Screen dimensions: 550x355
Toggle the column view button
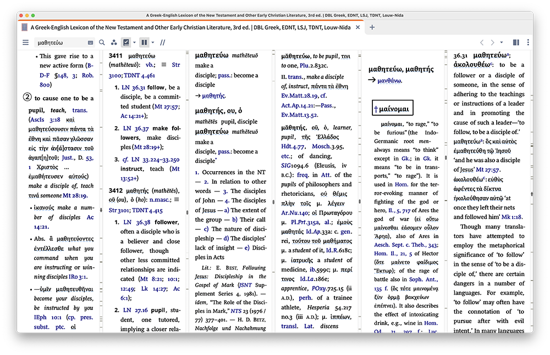144,42
